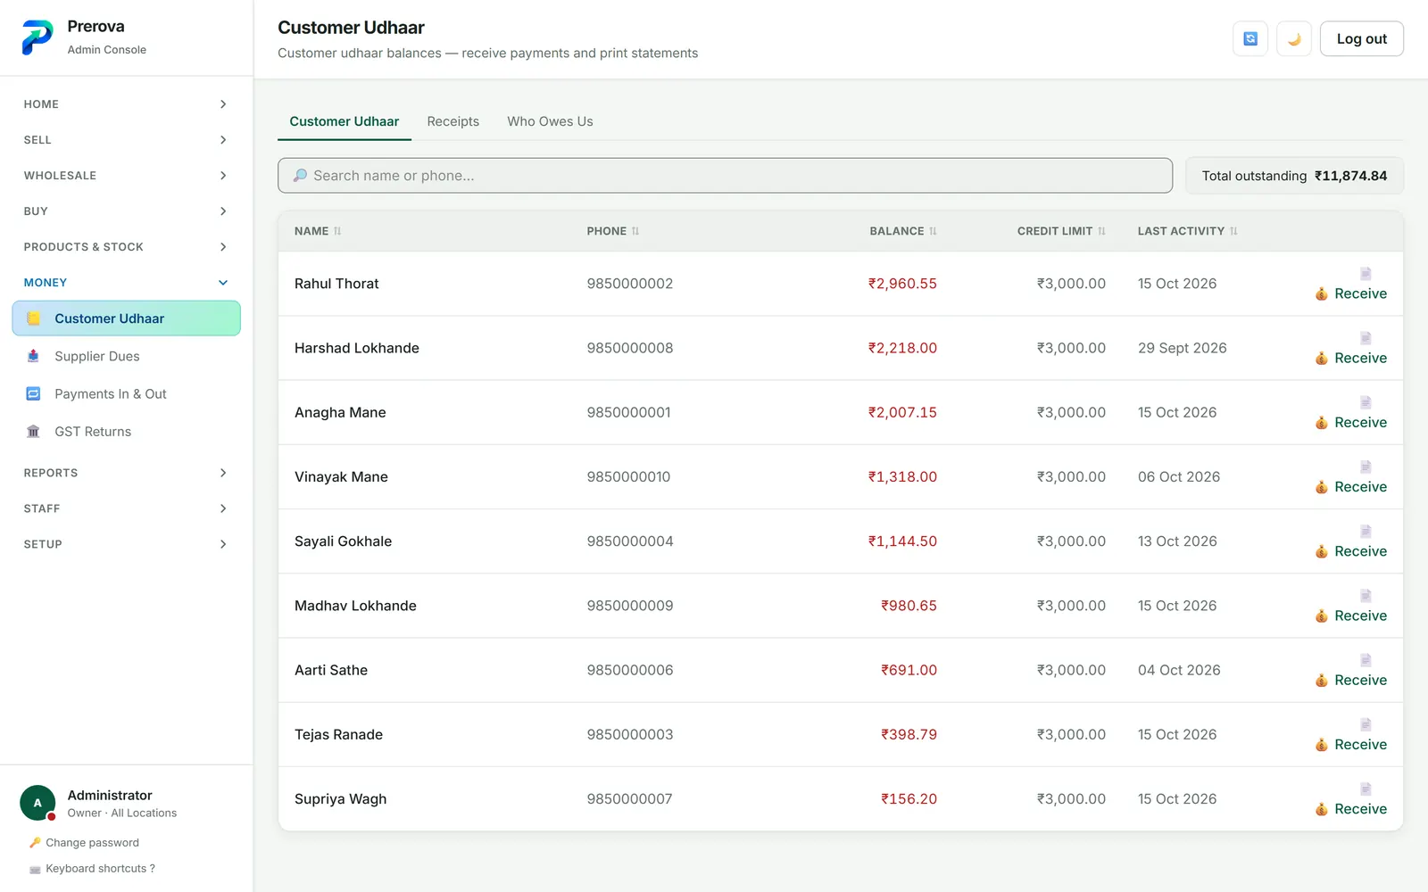Screen dimensions: 1428x892
Task: Click the Prerova logo icon
Action: tap(37, 37)
